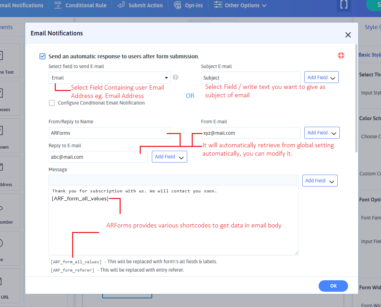Click the red lifebuoy help icon
The height and width of the screenshot is (307, 381).
click(x=341, y=56)
